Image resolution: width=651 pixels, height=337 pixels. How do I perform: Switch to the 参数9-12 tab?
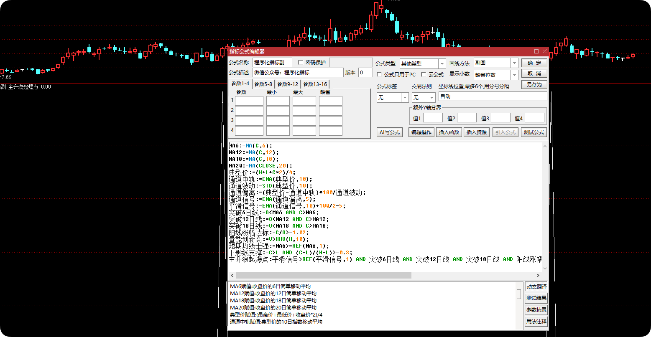[288, 84]
